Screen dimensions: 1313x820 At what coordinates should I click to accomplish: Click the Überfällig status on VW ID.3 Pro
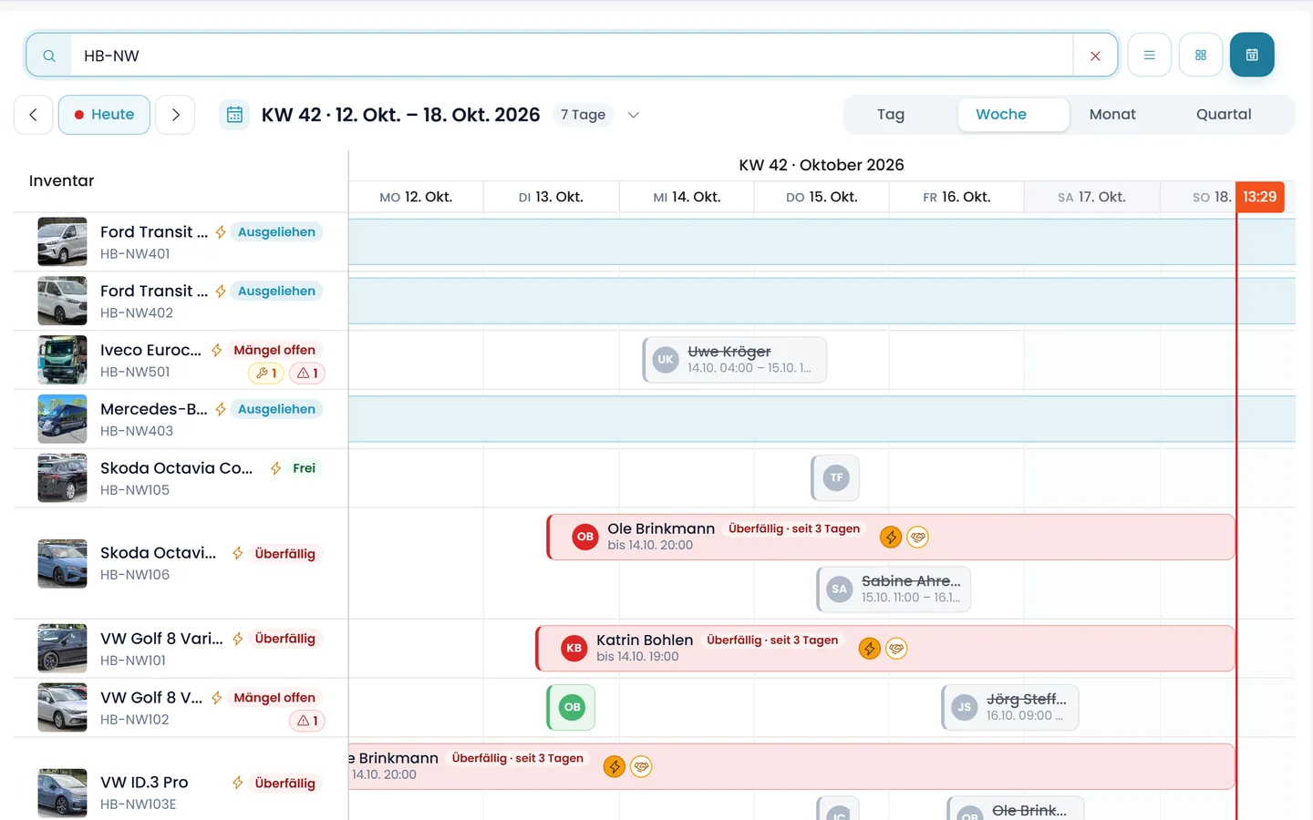click(x=284, y=784)
